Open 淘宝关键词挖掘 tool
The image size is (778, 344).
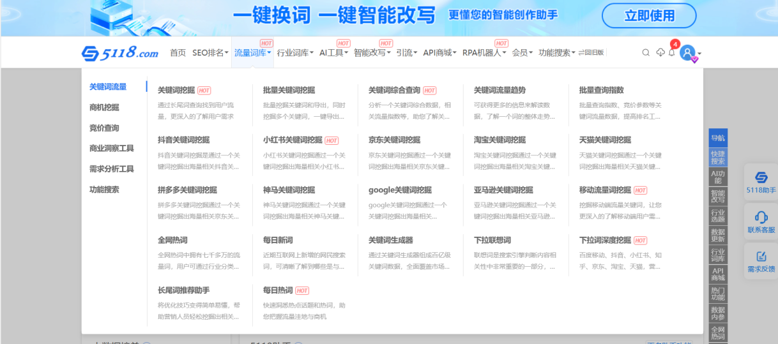pyautogui.click(x=500, y=140)
